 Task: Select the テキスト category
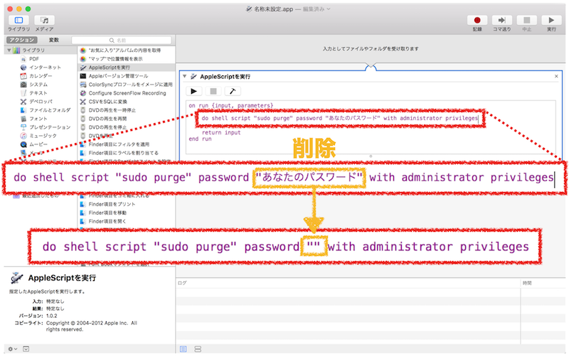(38, 93)
